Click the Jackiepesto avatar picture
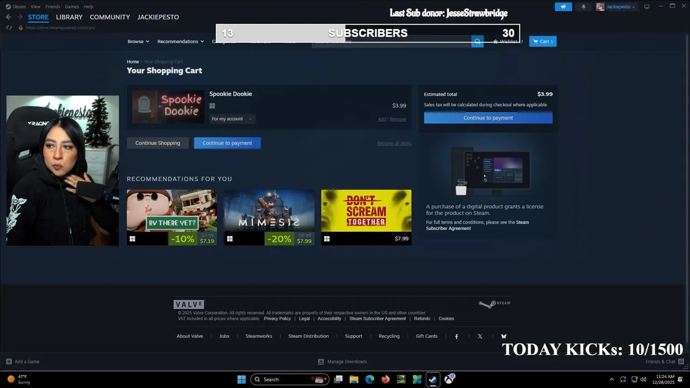Image resolution: width=690 pixels, height=388 pixels. [x=600, y=6]
